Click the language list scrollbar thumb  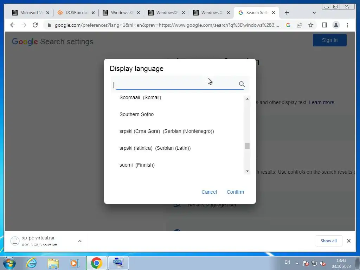tap(247, 146)
